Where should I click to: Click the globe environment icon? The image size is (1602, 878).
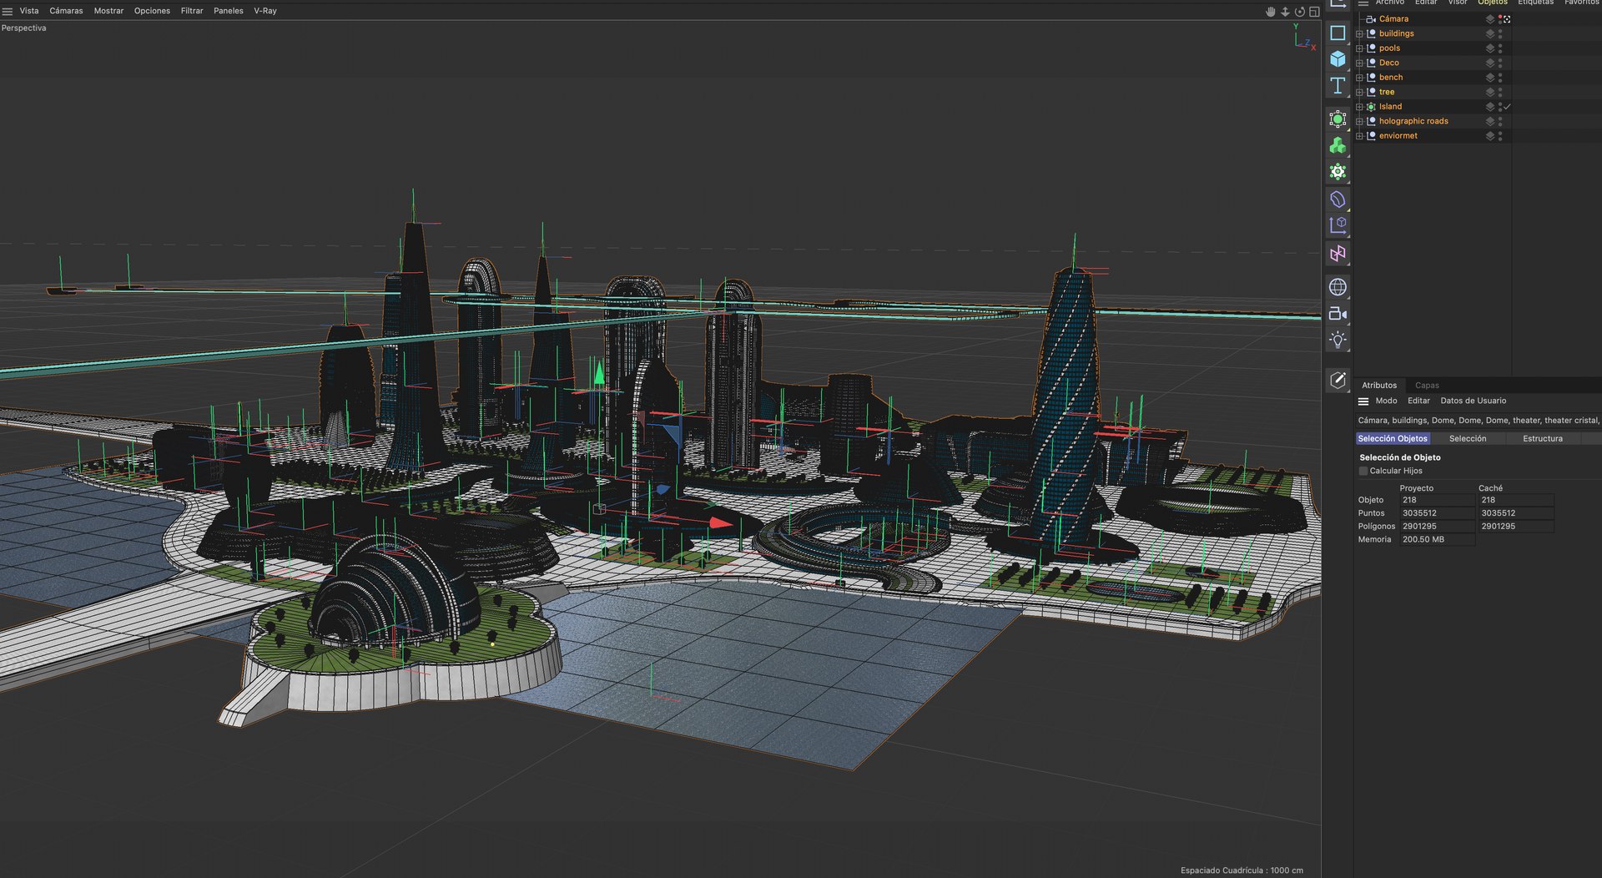[x=1338, y=287]
